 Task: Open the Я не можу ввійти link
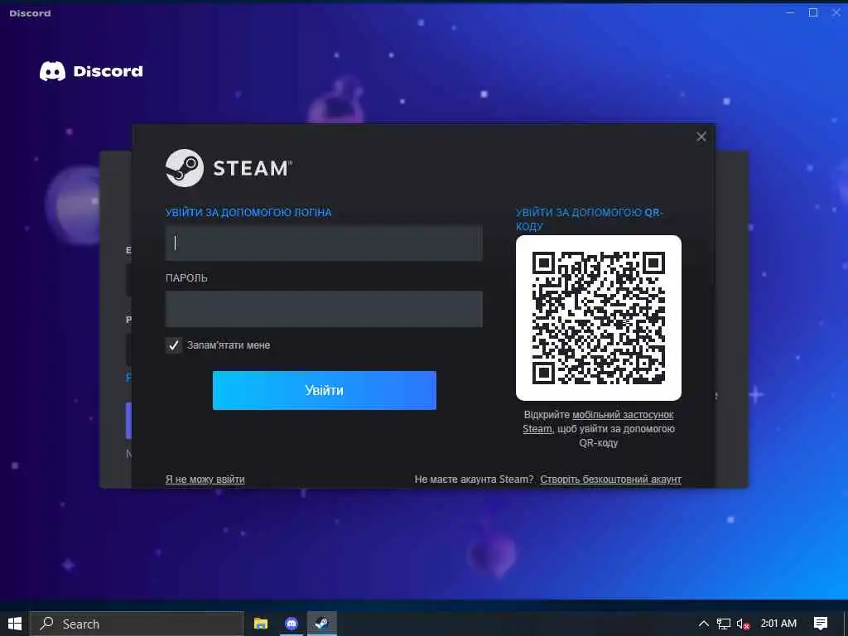[x=205, y=479]
